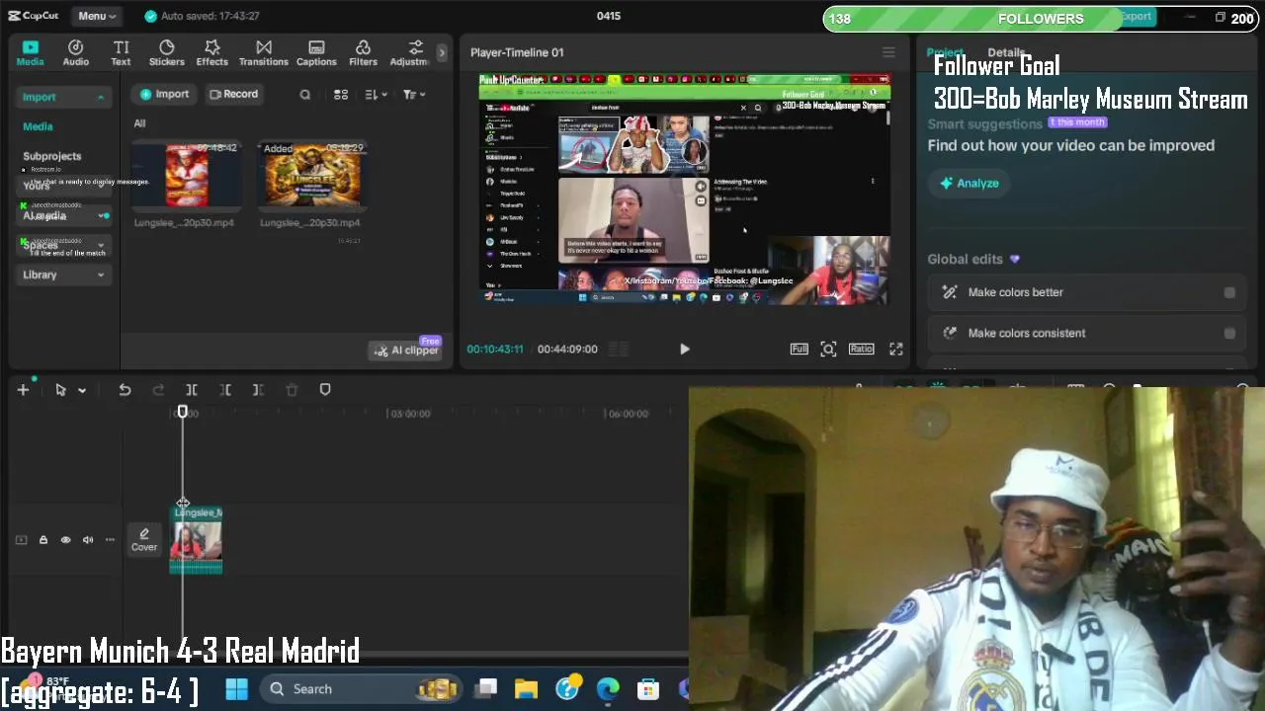Select the All media category label
Screen dimensions: 1265x711
point(139,123)
